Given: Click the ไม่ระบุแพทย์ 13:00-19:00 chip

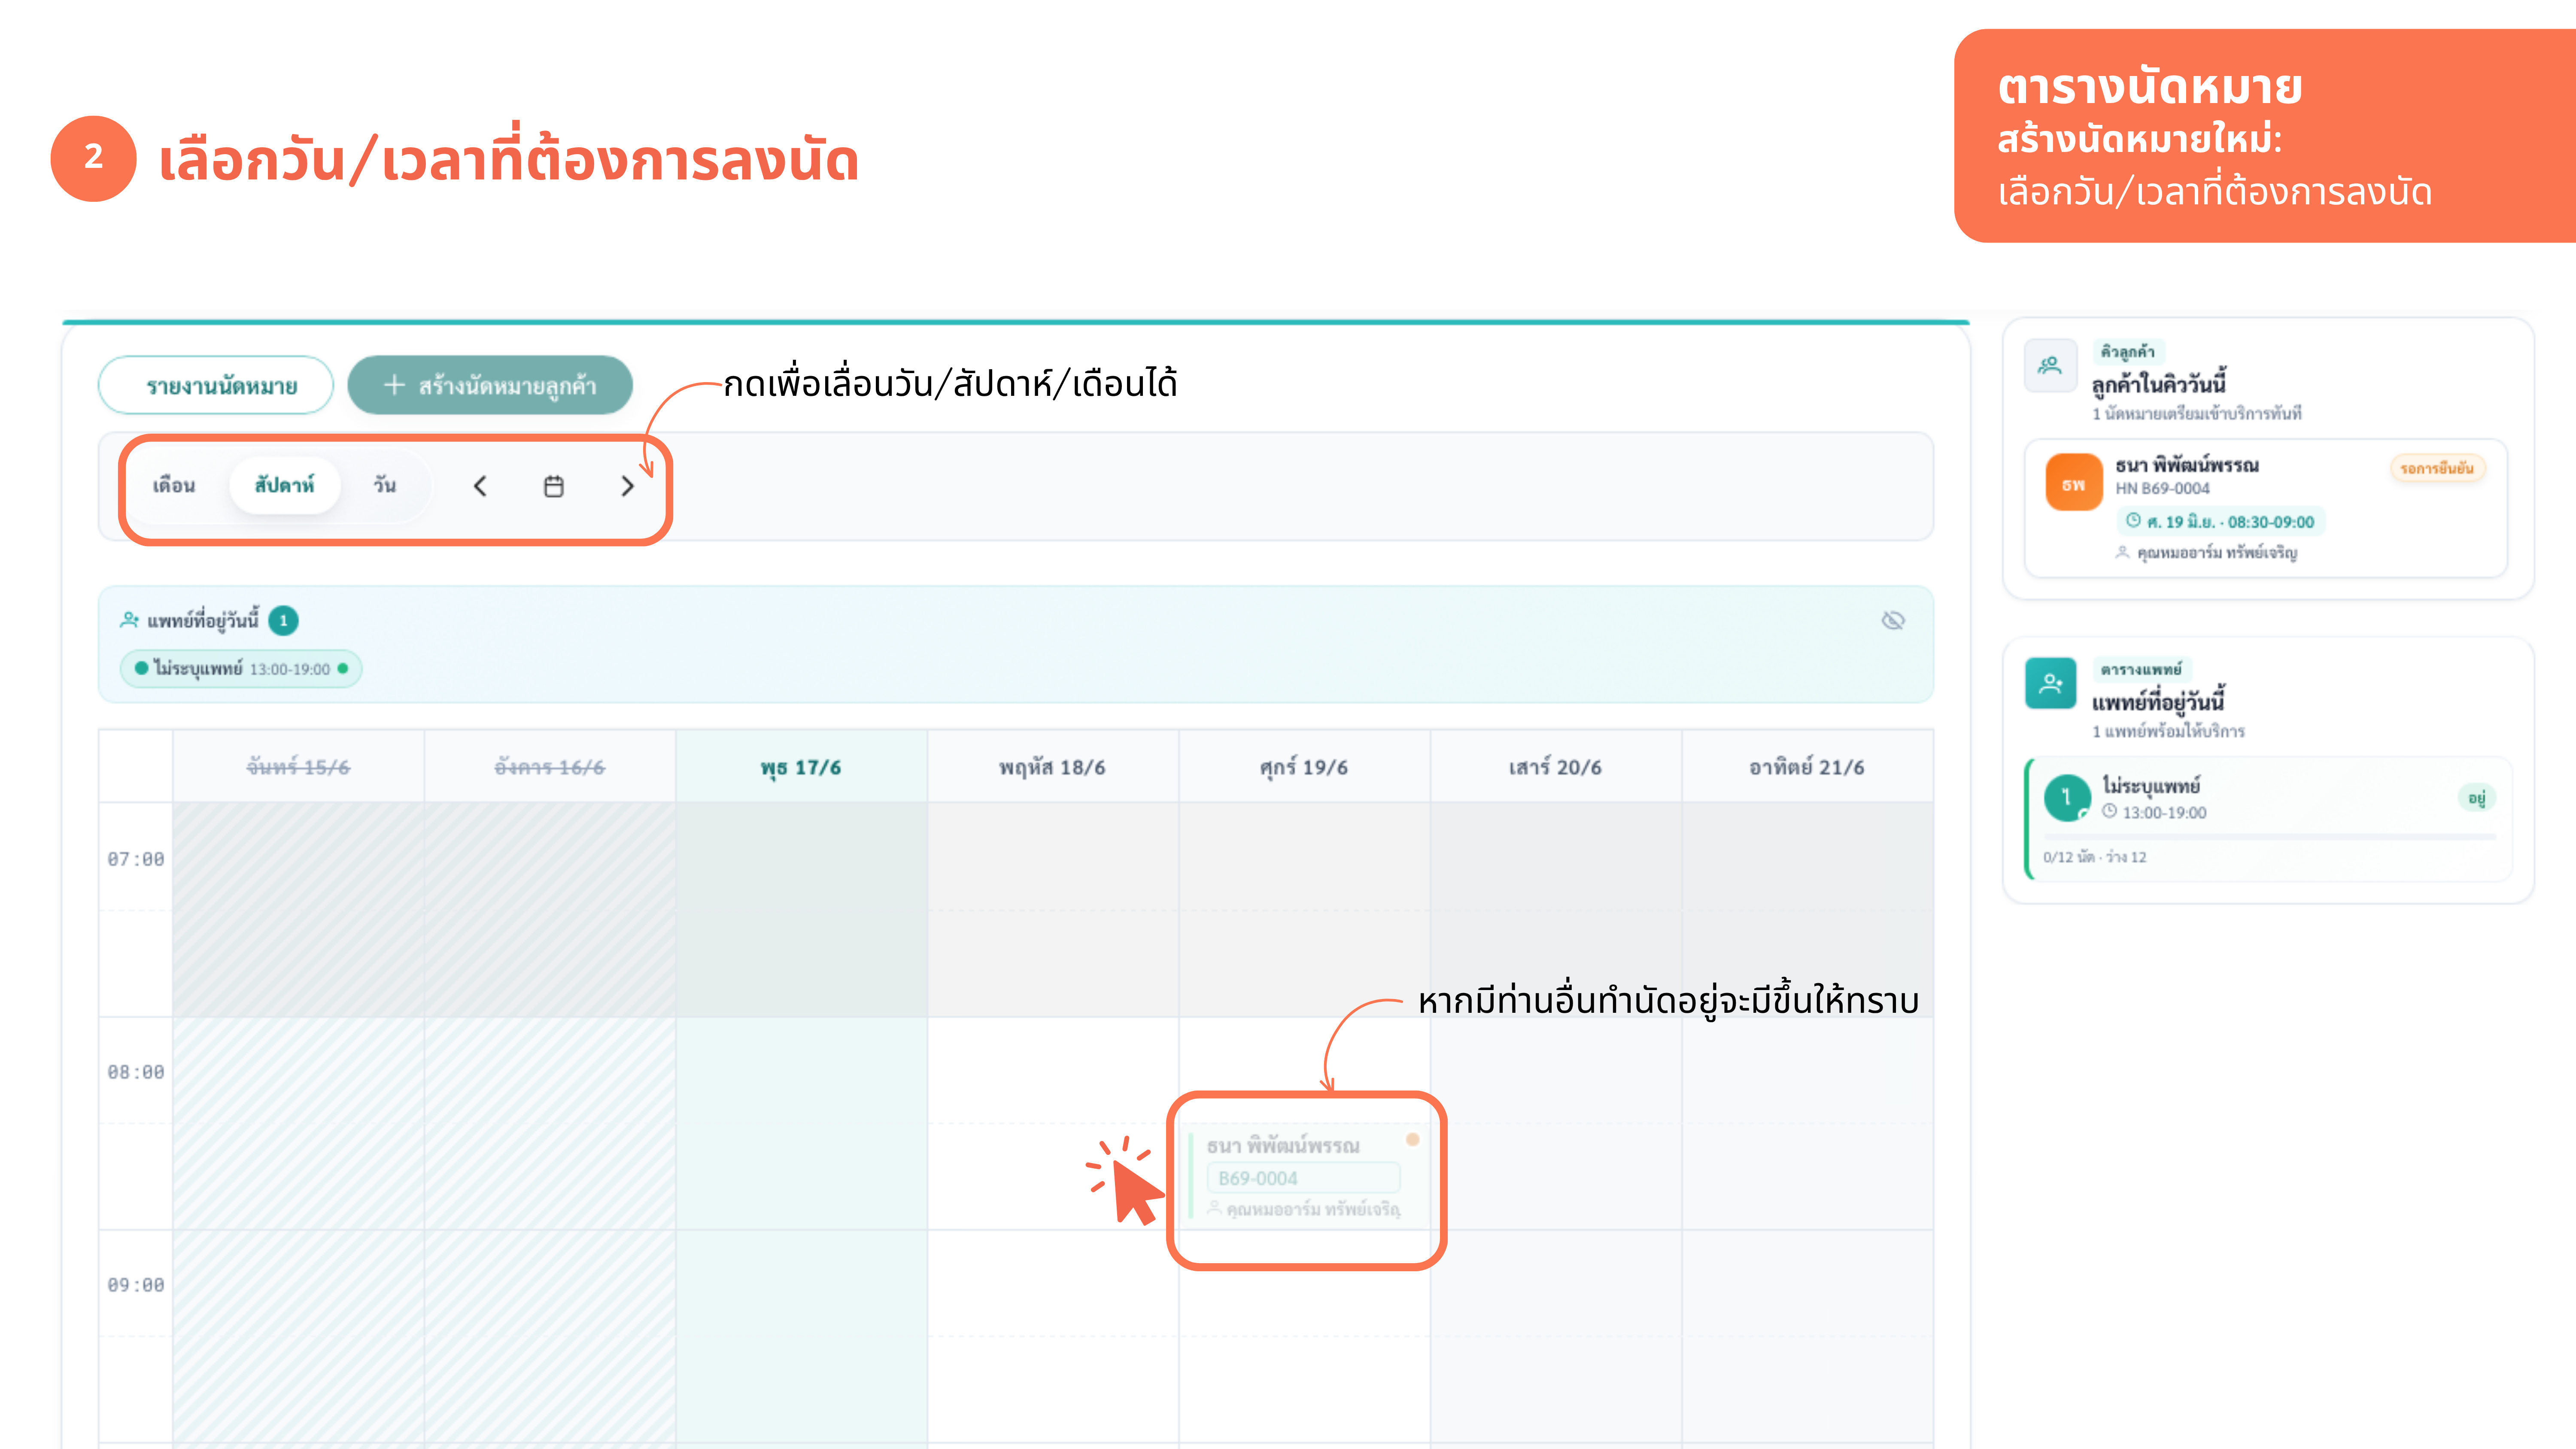Looking at the screenshot, I should click(241, 668).
